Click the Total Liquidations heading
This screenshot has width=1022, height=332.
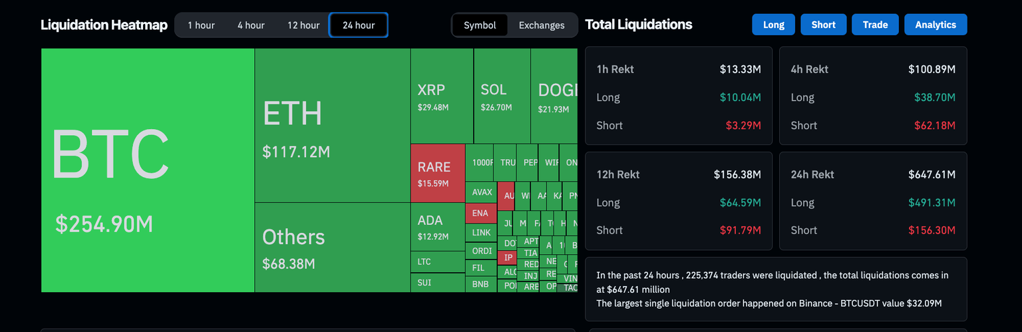639,25
